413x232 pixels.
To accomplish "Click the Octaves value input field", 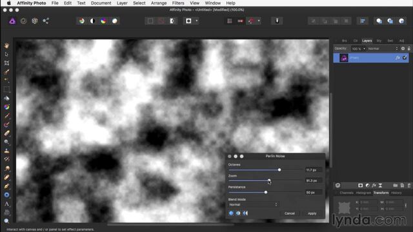I will coord(313,170).
